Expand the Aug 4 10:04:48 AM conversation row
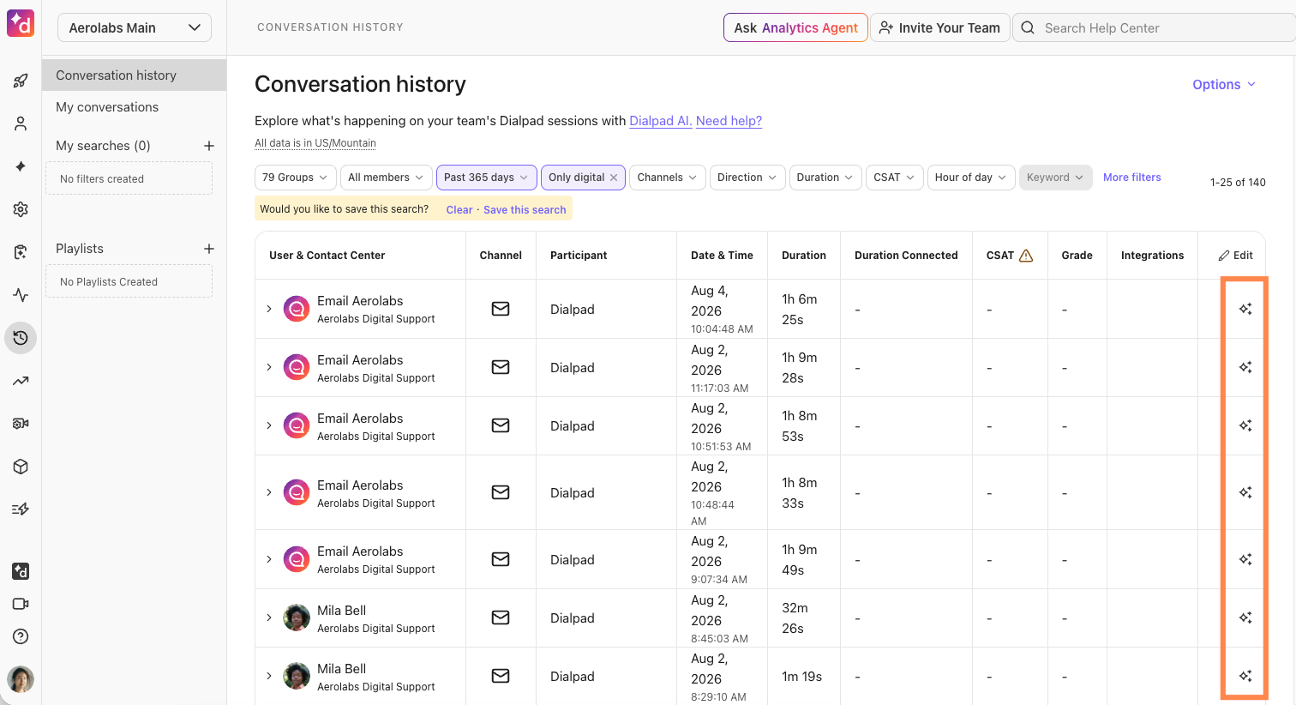1296x705 pixels. pyautogui.click(x=269, y=309)
